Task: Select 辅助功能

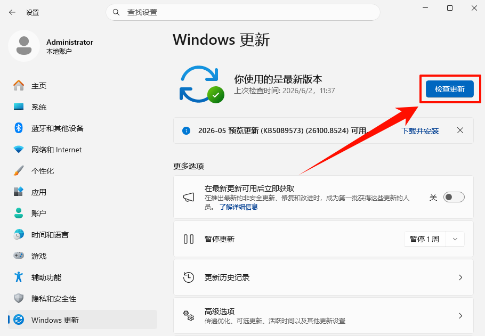Action: (83, 277)
